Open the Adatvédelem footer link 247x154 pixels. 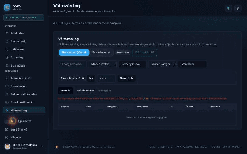pos(202,147)
